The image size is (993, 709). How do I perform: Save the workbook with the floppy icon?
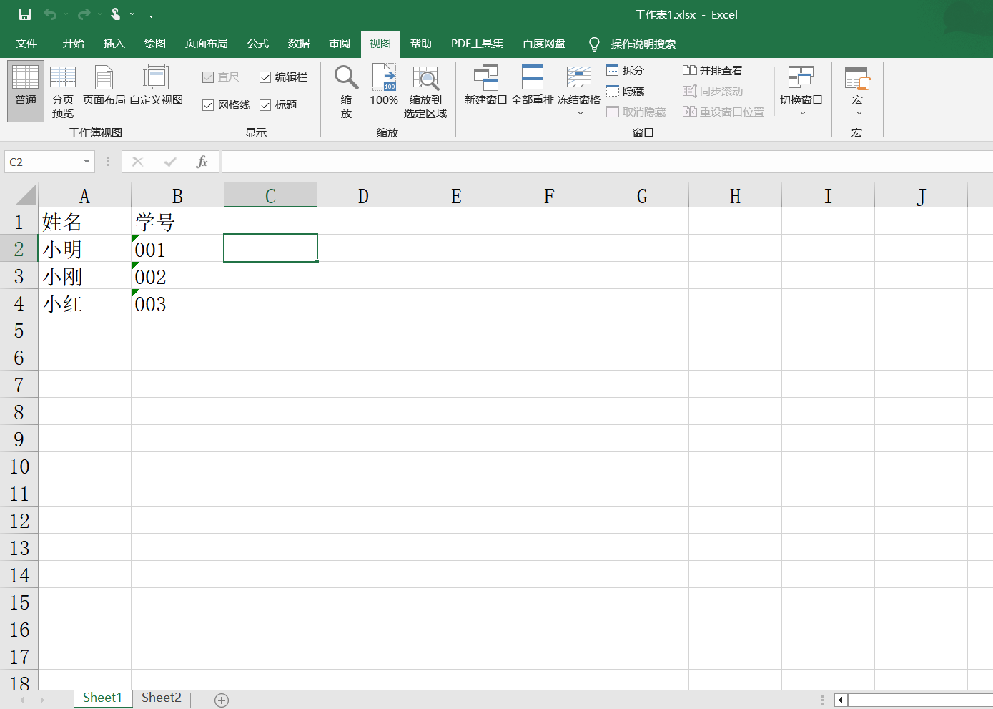tap(25, 14)
